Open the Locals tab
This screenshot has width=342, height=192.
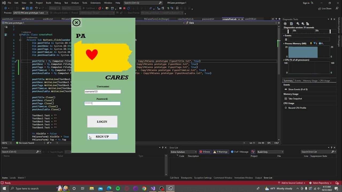pos(13,178)
